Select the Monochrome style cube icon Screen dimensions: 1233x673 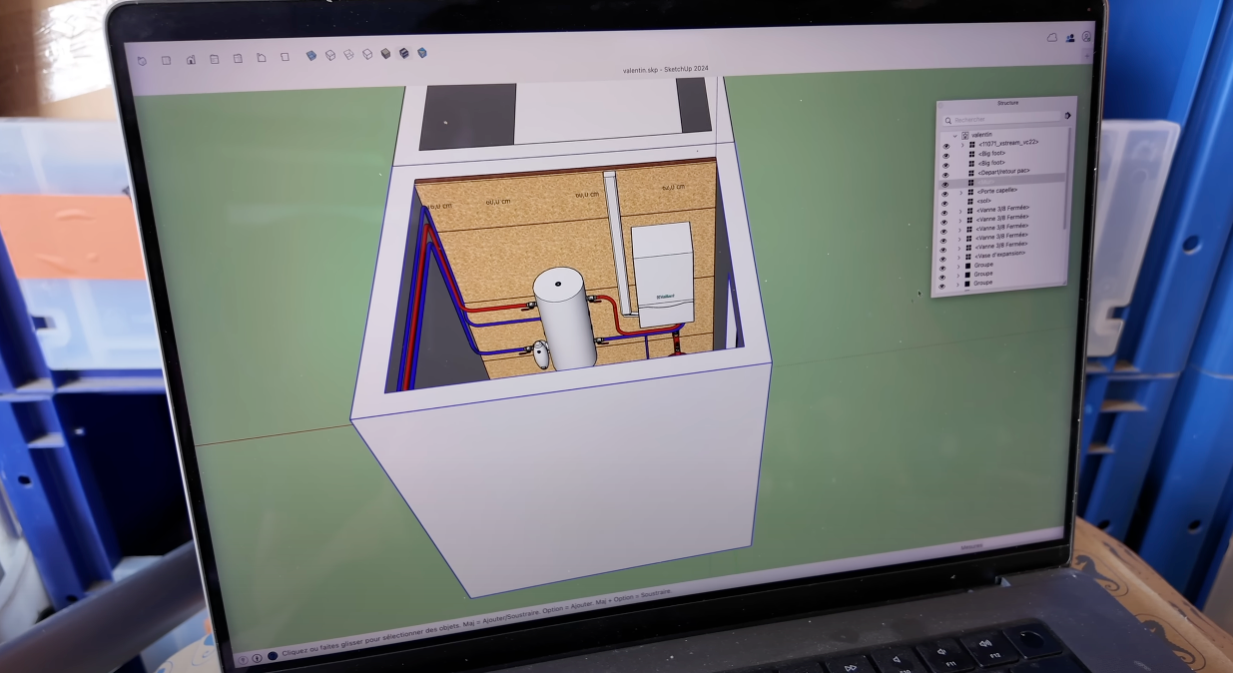pyautogui.click(x=422, y=53)
